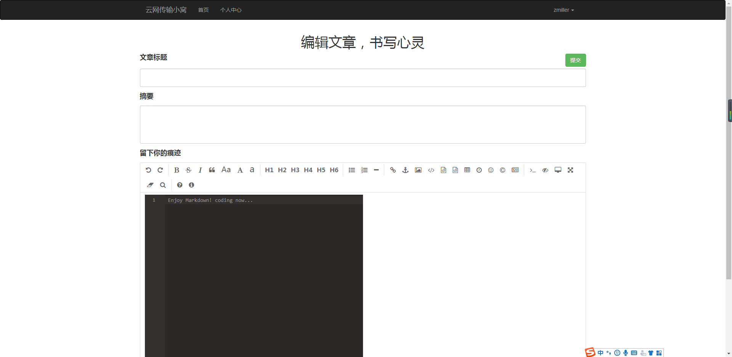732x357 pixels.
Task: Click the 文章标题 input field
Action: 363,78
